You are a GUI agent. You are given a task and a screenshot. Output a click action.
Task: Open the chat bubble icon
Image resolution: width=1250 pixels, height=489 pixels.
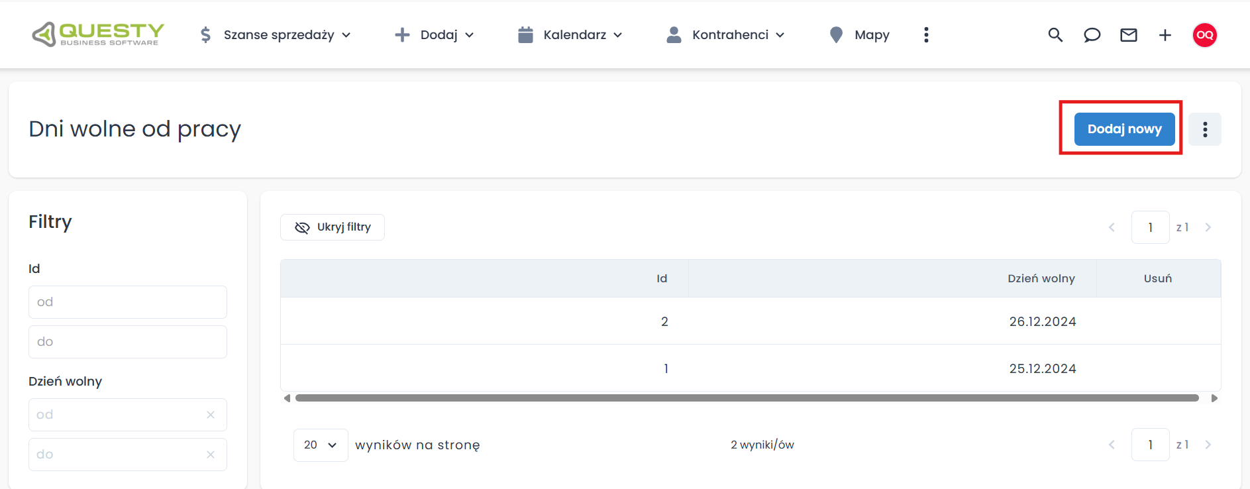coord(1092,35)
